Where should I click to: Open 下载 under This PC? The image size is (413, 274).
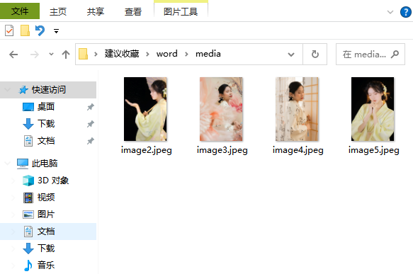[46, 249]
